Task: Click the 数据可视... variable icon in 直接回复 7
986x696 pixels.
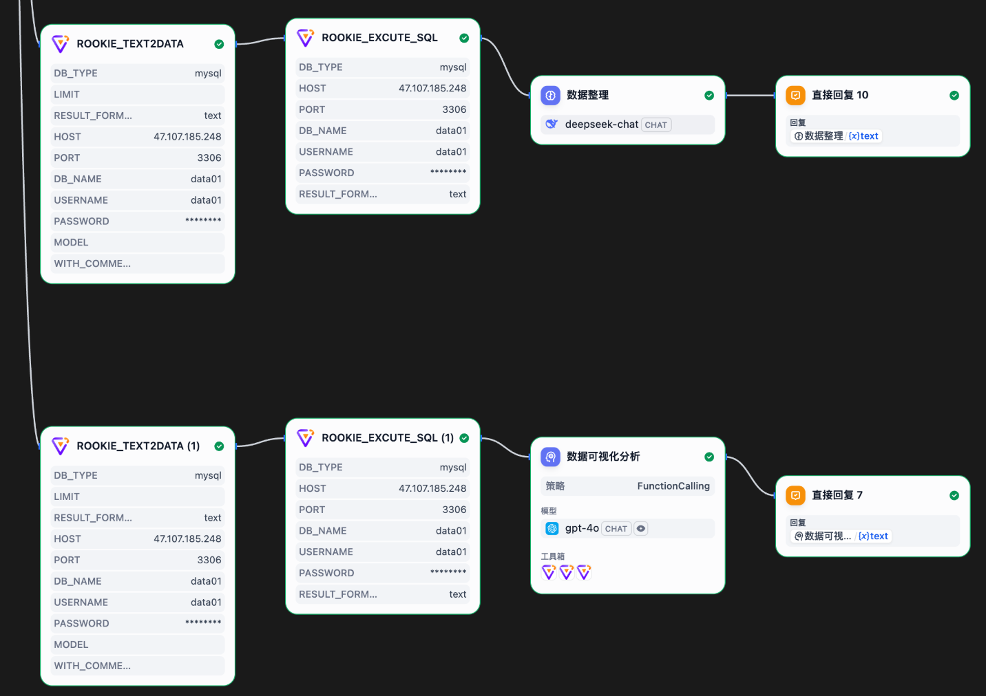Action: [799, 536]
